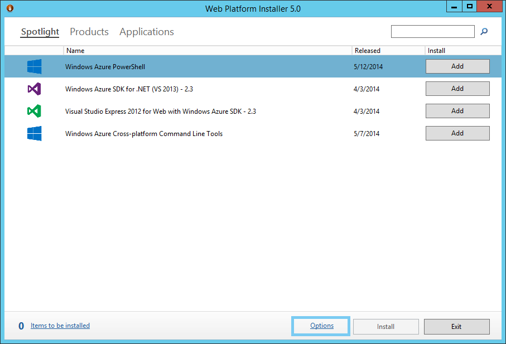Add Windows Azure PowerShell
506x344 pixels.
tap(457, 66)
